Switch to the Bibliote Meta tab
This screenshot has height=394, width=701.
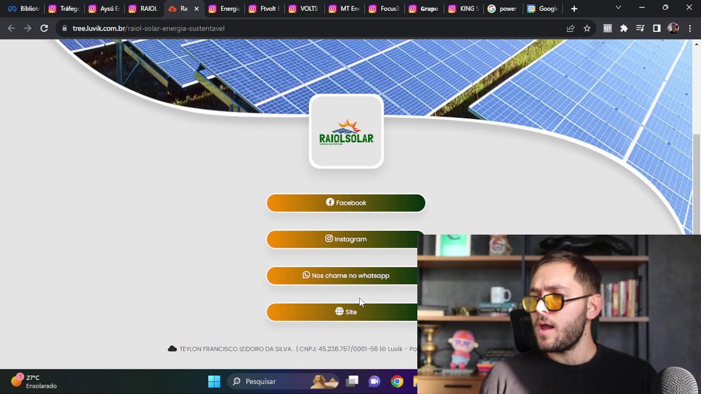[23, 9]
